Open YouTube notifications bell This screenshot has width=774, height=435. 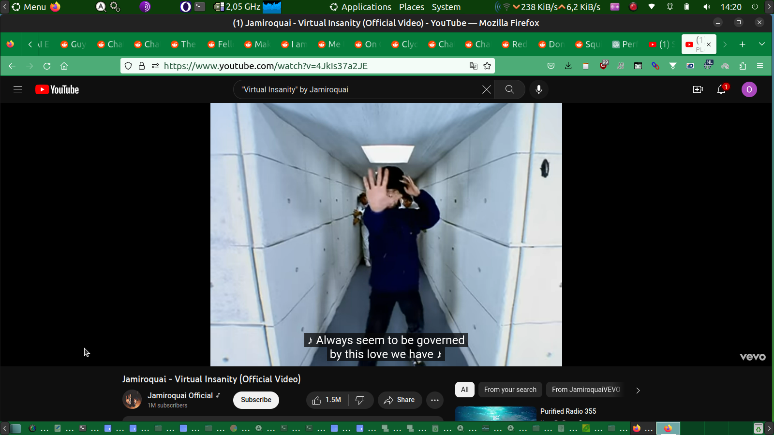point(721,89)
